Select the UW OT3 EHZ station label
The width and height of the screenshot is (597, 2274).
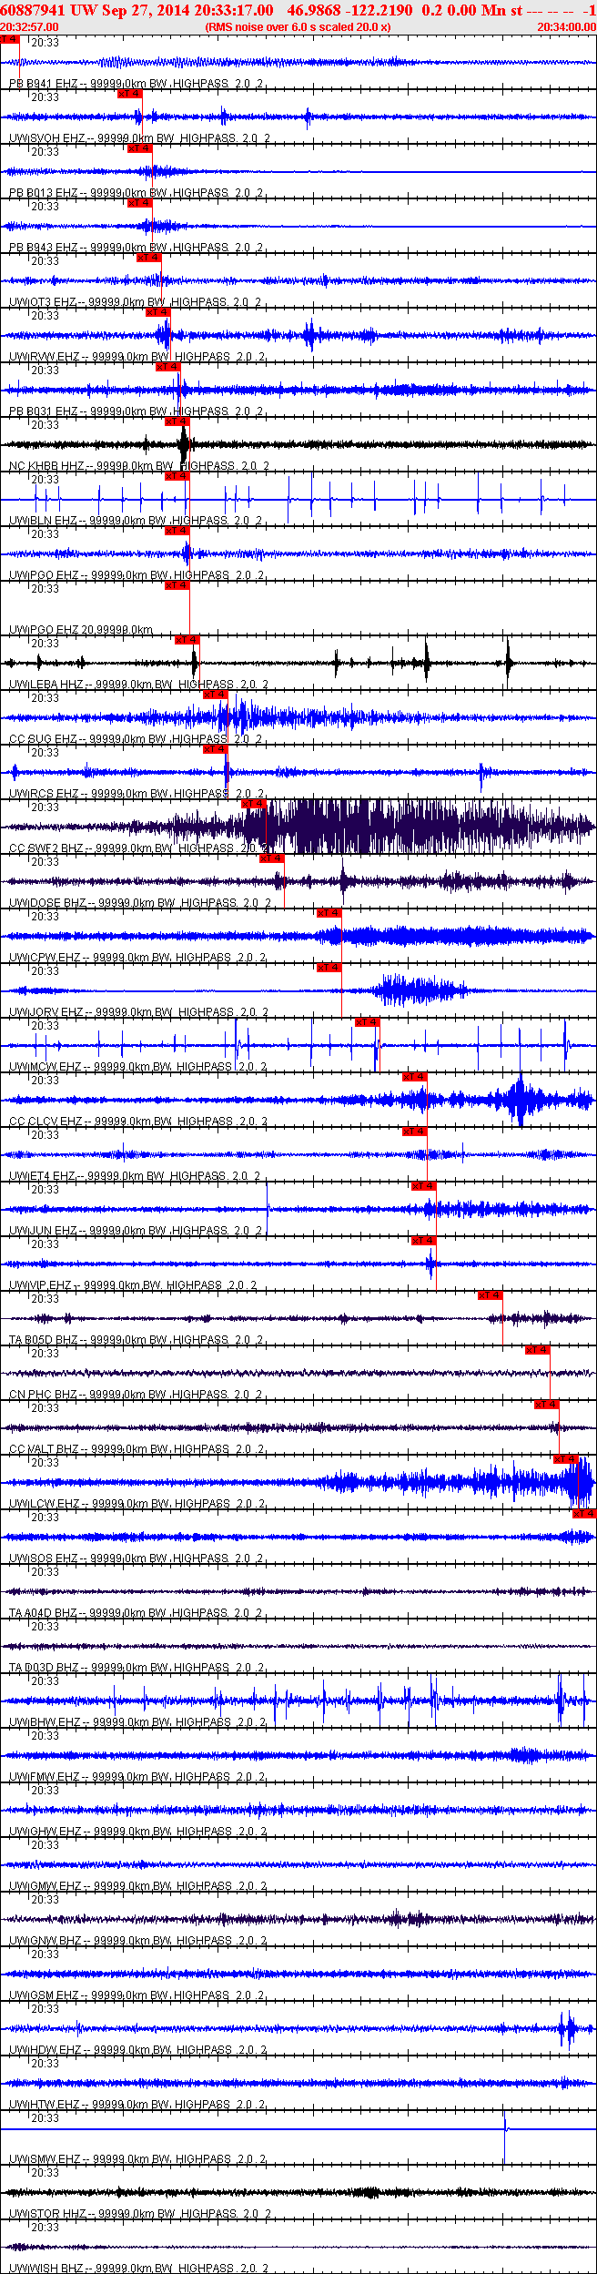point(136,302)
